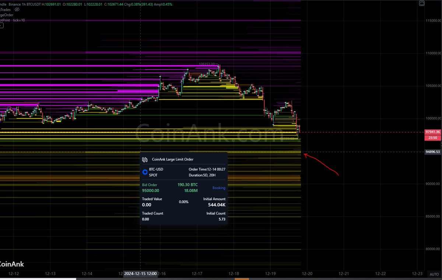Click the 110000.00 price axis label

[x=433, y=53]
